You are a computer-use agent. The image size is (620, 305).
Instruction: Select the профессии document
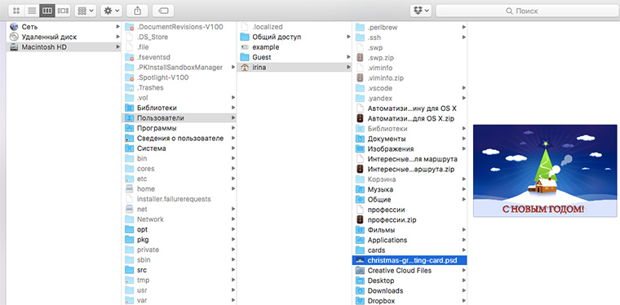410,210
